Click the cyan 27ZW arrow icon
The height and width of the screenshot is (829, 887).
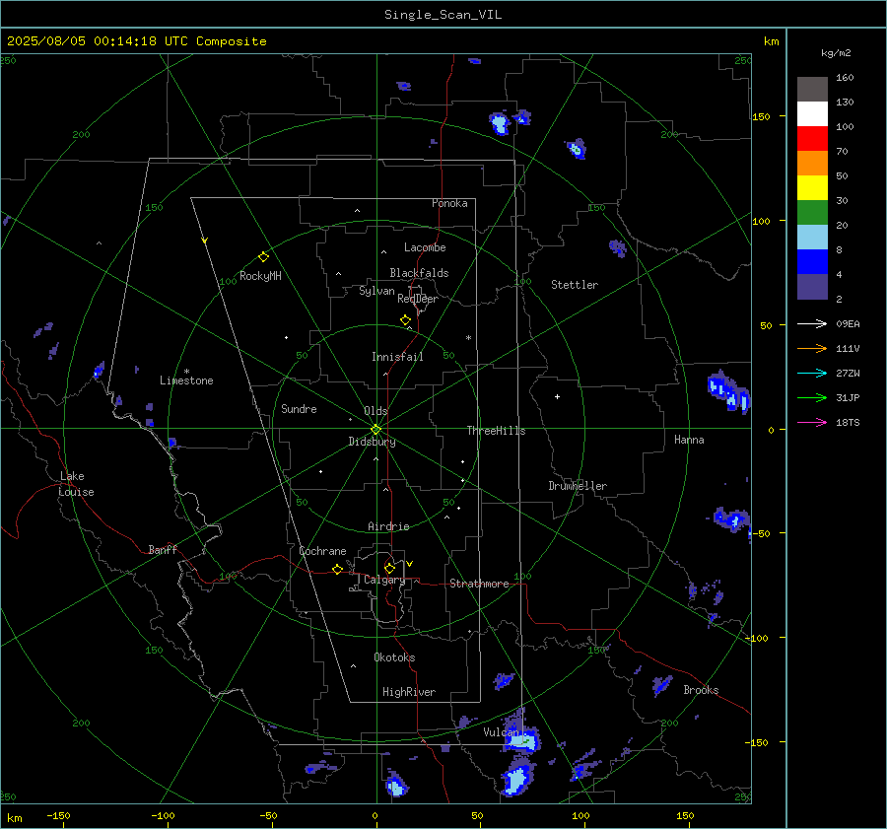(812, 373)
